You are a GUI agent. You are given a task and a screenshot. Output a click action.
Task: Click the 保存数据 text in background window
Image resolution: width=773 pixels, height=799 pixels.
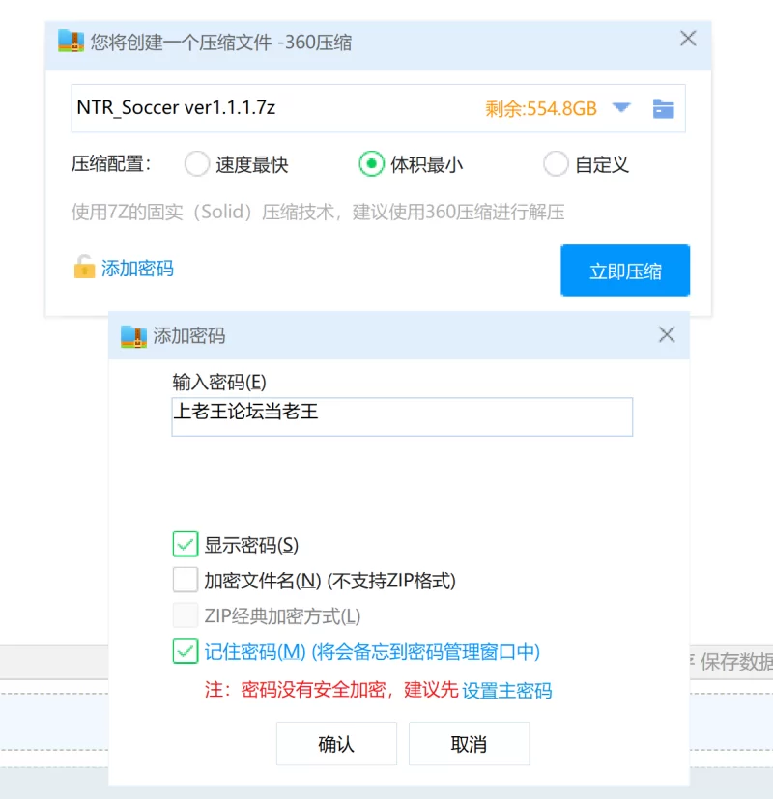[736, 662]
